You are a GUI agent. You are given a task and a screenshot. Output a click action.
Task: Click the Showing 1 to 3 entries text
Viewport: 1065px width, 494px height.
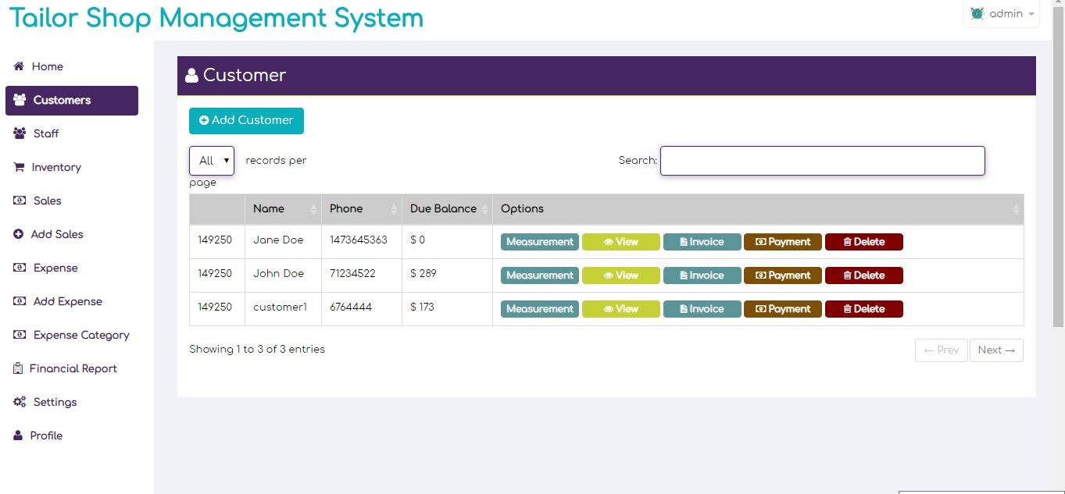[257, 350]
